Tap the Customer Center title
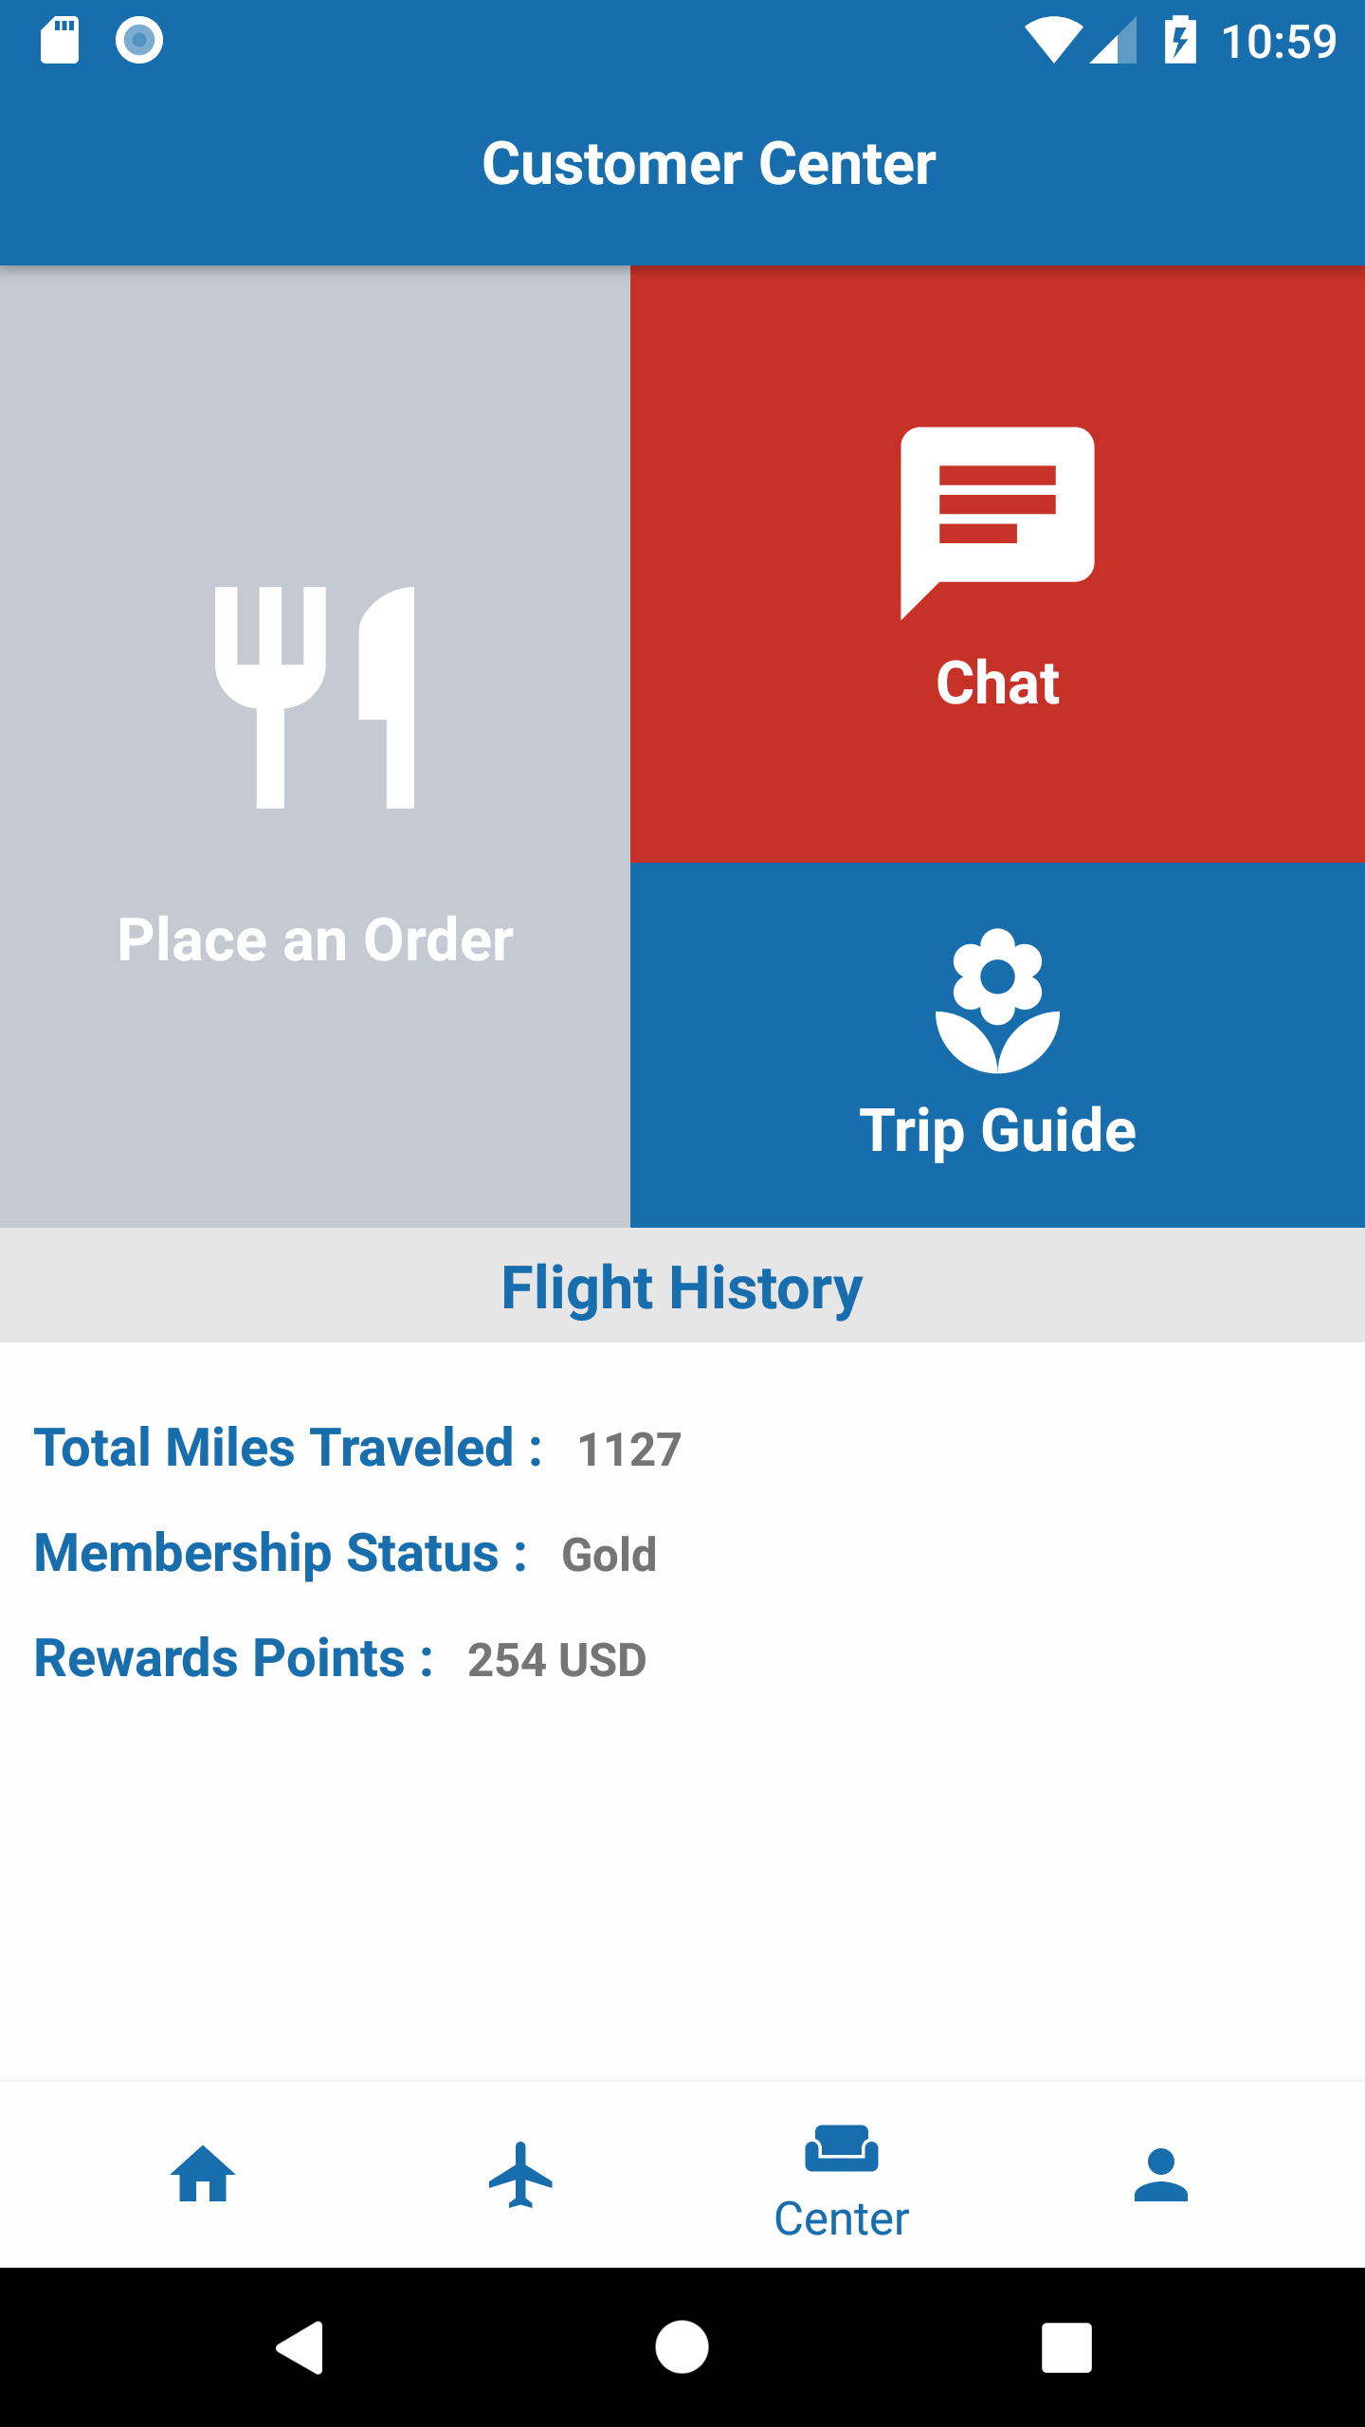The image size is (1365, 2427). [x=709, y=163]
